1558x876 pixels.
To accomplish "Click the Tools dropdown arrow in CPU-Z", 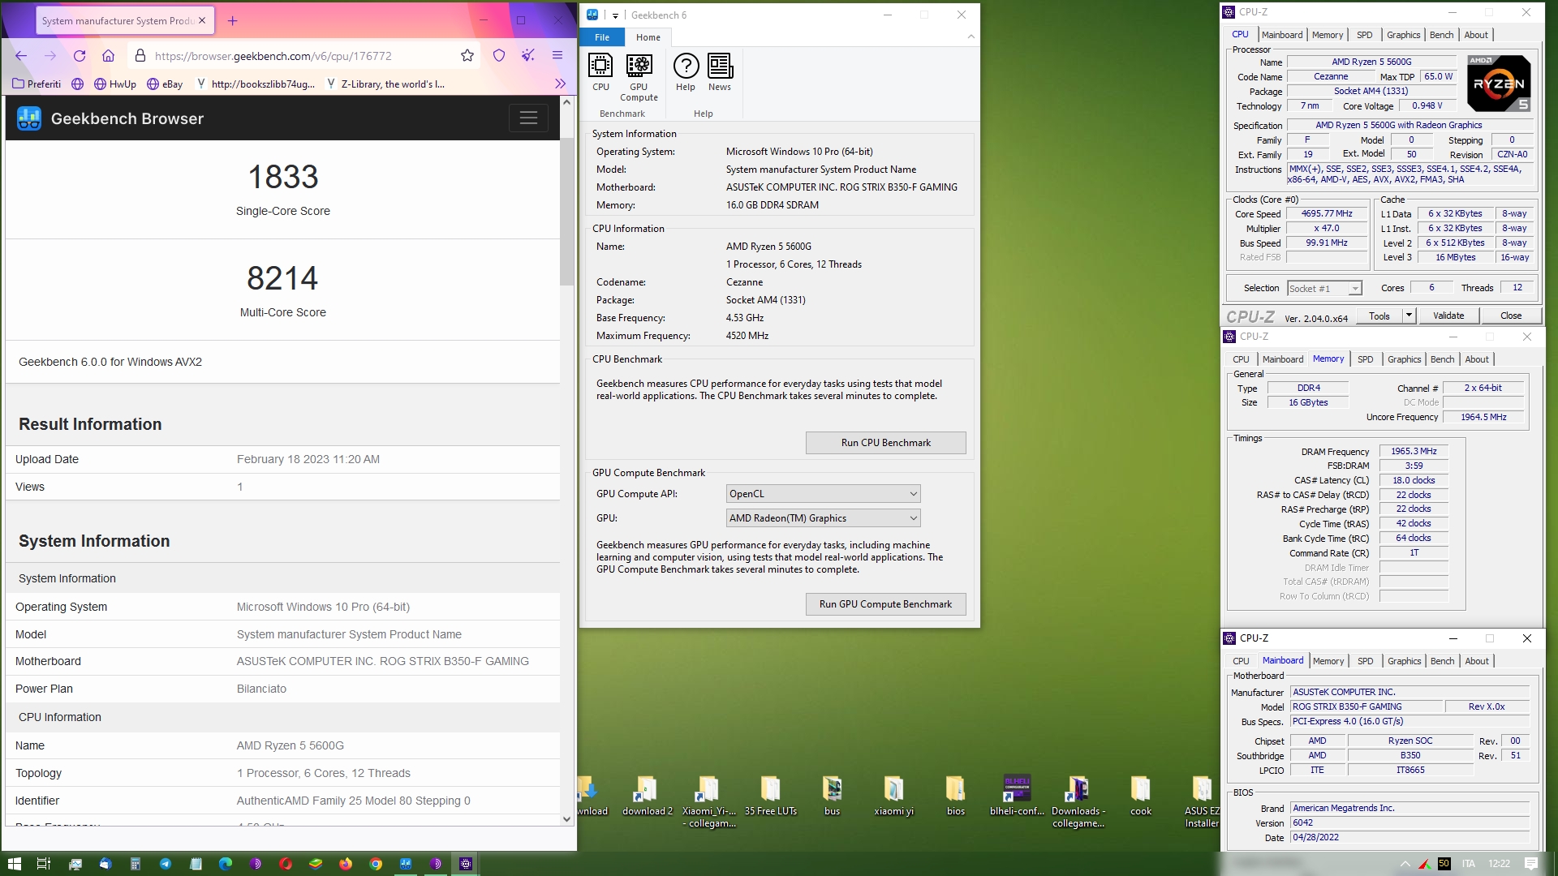I will coord(1409,316).
